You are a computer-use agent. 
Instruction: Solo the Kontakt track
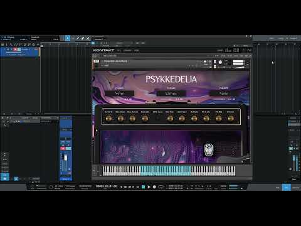(x=11, y=50)
